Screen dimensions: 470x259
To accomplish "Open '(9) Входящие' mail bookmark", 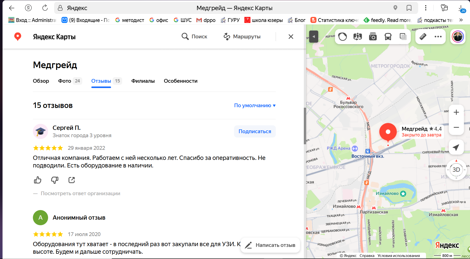I will [x=86, y=20].
